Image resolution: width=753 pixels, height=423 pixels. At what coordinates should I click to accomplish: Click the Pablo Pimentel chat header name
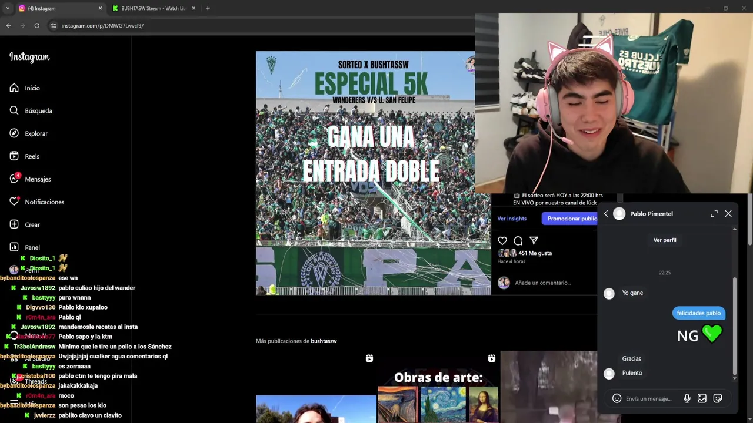(651, 214)
